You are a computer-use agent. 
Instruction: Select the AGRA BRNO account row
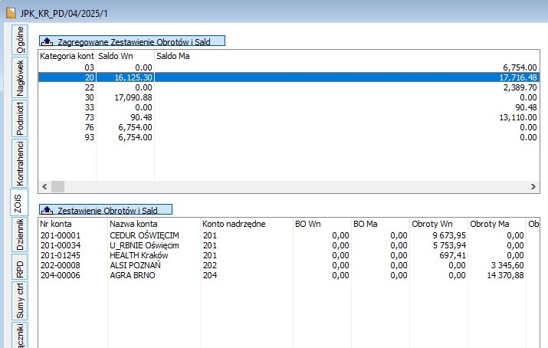tap(133, 274)
